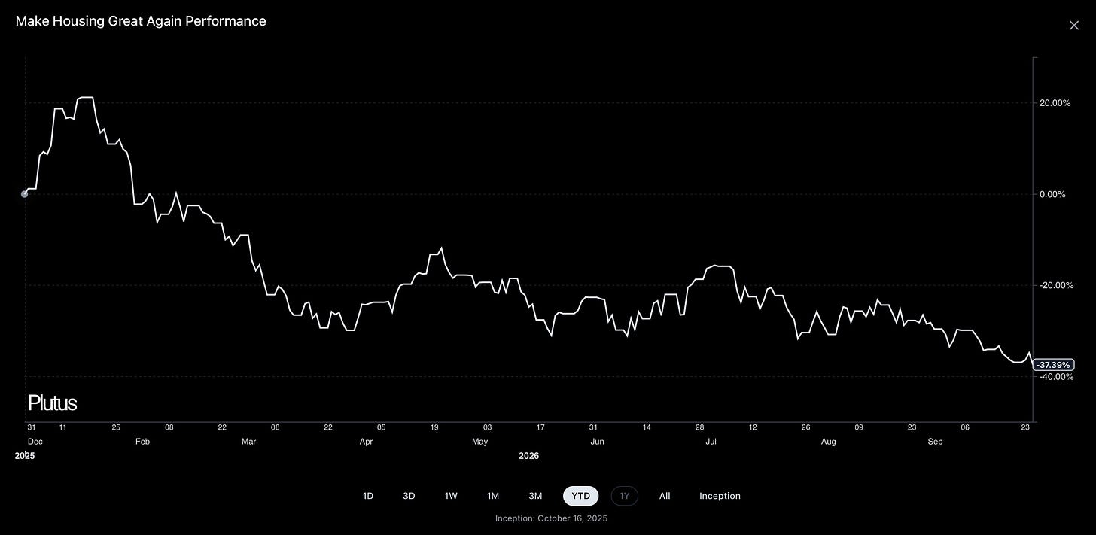
Task: Click the Plutus logo watermark
Action: point(52,403)
